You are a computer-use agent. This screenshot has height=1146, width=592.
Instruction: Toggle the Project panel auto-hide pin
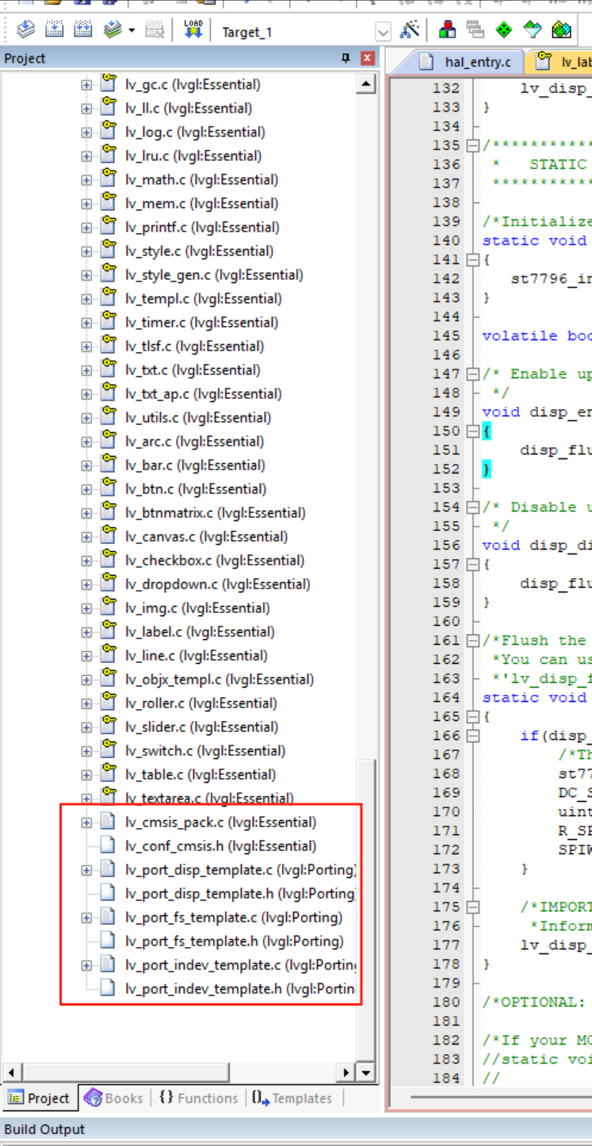(x=346, y=58)
